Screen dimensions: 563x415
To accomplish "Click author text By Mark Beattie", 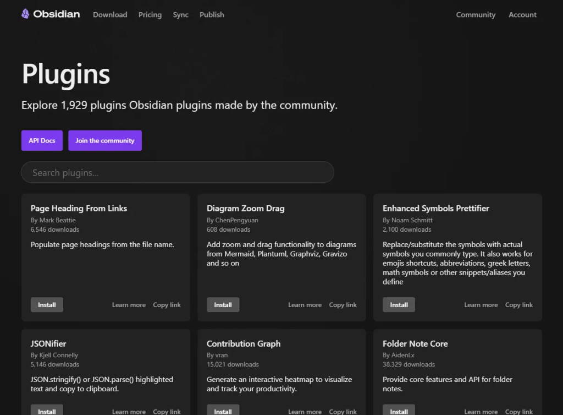I will click(53, 220).
